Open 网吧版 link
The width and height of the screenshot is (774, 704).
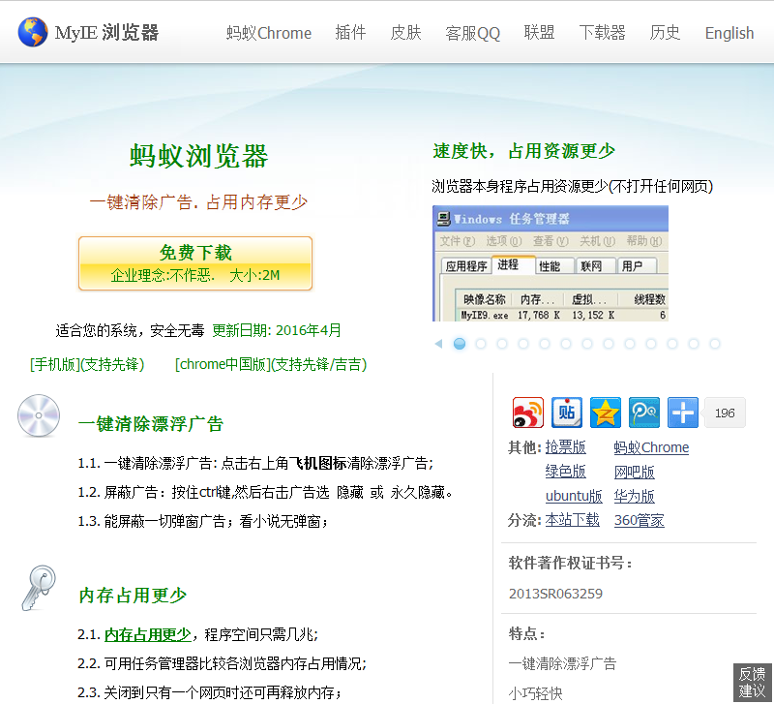635,472
